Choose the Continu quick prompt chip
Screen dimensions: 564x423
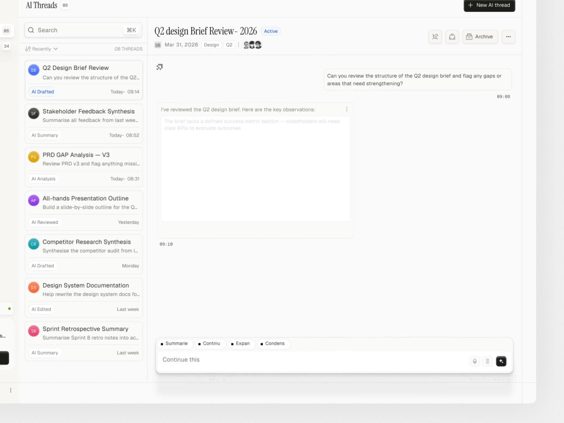[209, 343]
